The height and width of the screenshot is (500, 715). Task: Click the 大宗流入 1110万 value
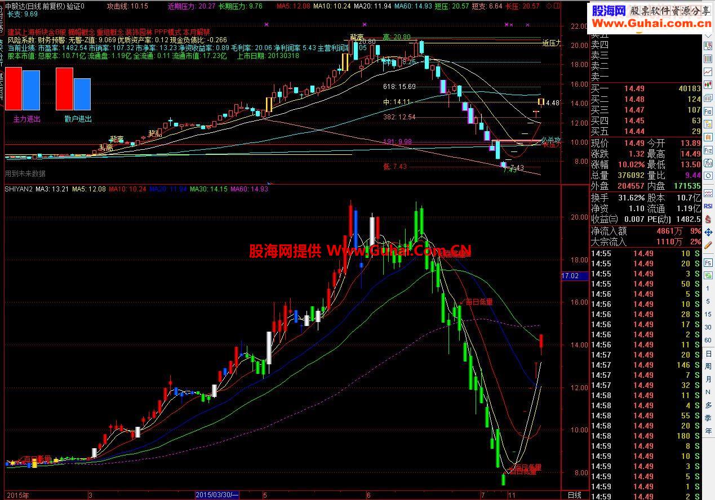click(x=670, y=242)
